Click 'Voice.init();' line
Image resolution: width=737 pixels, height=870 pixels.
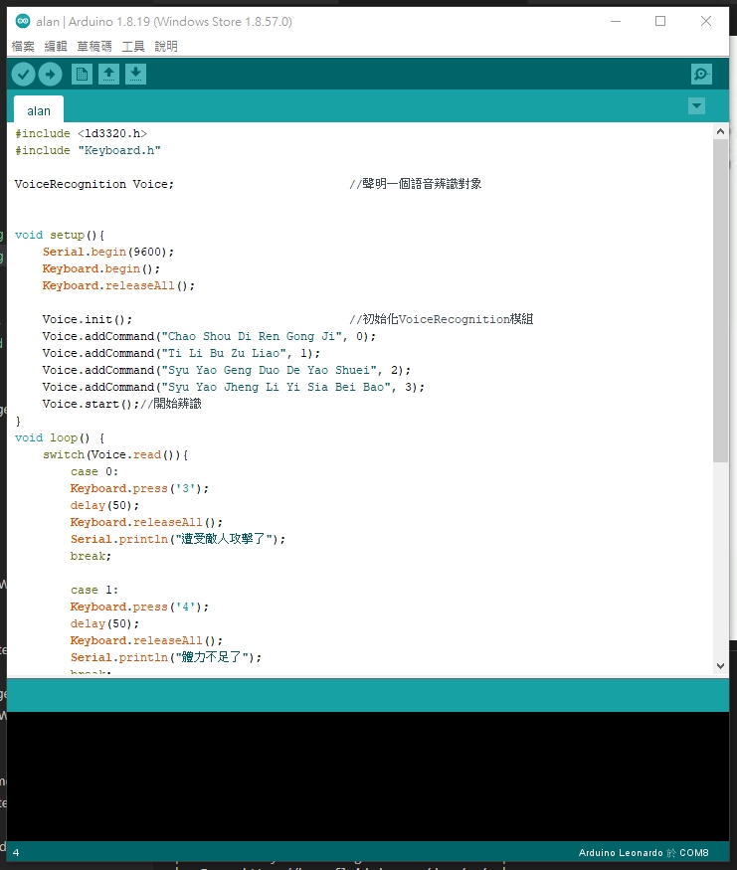click(88, 319)
